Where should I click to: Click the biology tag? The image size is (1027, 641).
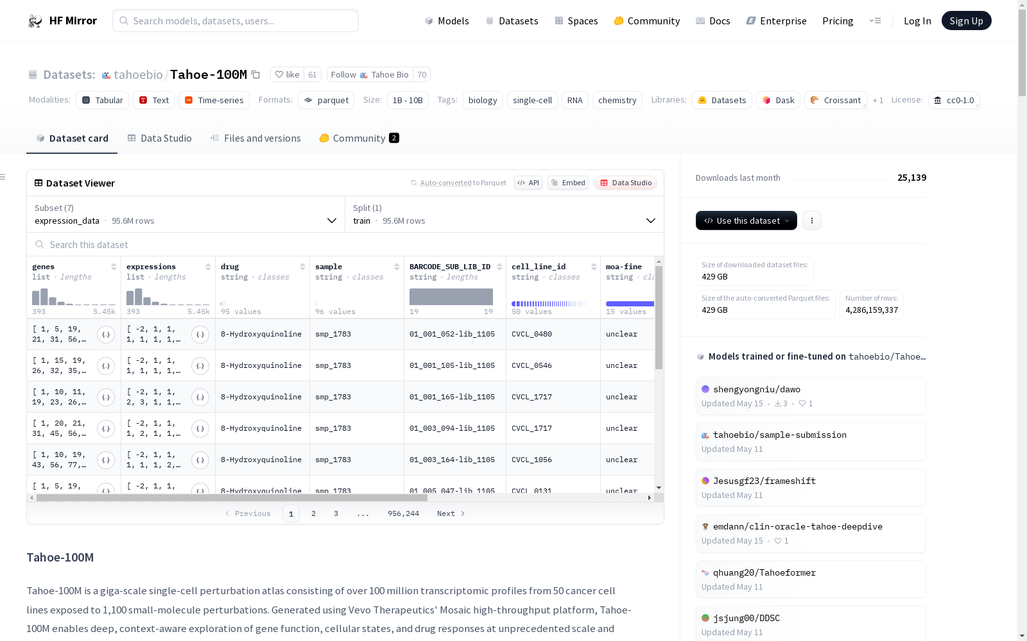(x=483, y=100)
